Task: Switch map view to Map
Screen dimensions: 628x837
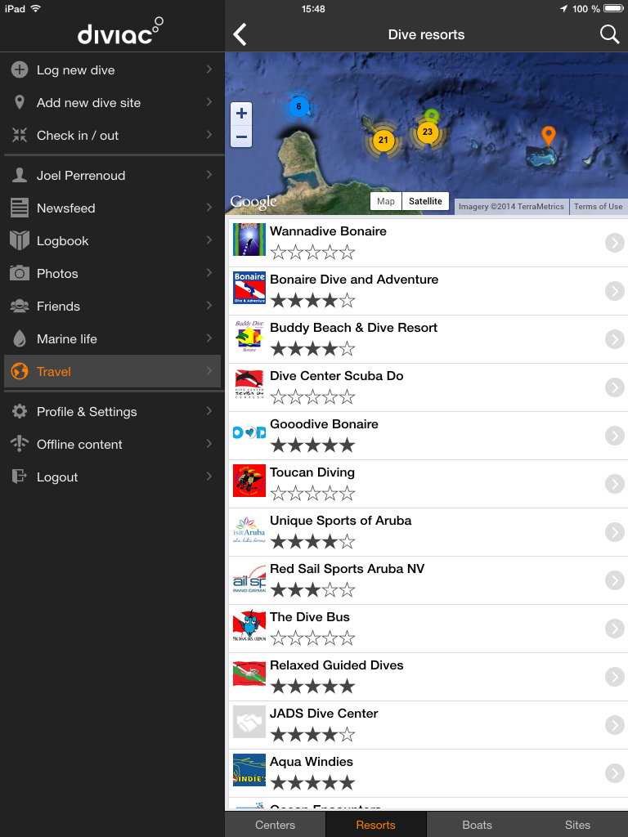Action: click(386, 201)
